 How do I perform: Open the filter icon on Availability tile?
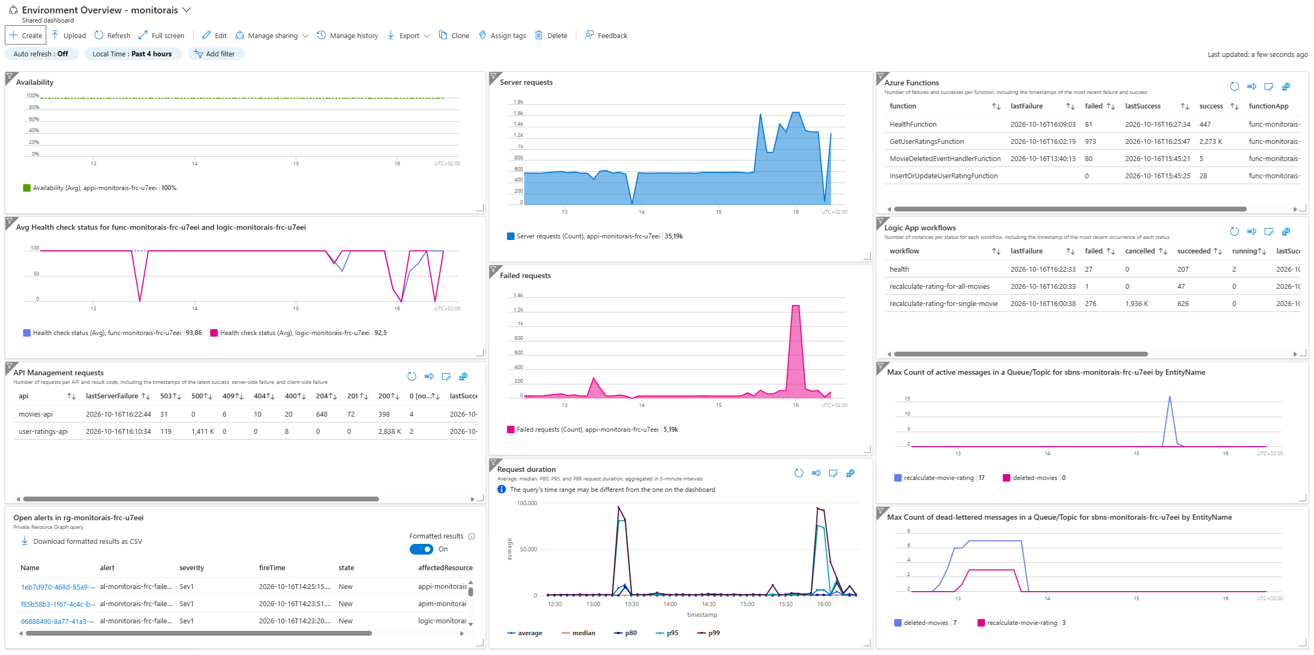click(9, 76)
